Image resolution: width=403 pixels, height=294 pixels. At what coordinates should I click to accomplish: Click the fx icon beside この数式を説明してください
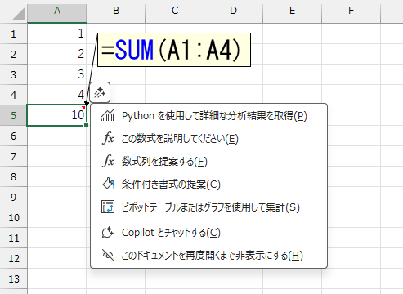tap(108, 138)
